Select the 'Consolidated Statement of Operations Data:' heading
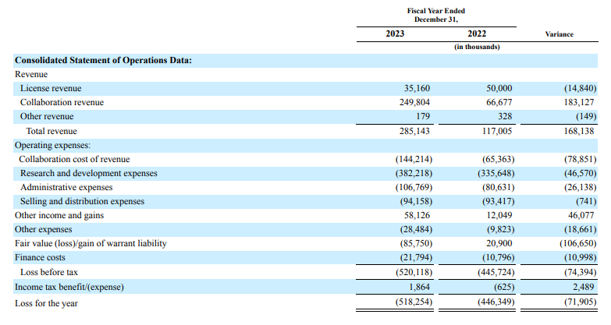The image size is (611, 325). 103,60
